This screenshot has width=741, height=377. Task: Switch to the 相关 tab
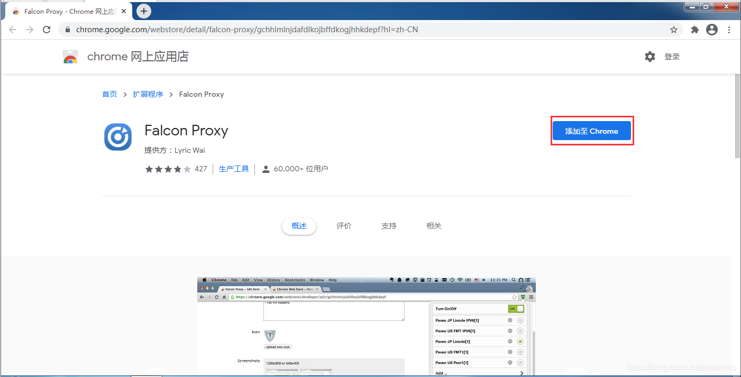pos(434,226)
